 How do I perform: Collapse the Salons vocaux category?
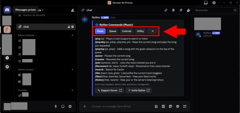(27, 69)
